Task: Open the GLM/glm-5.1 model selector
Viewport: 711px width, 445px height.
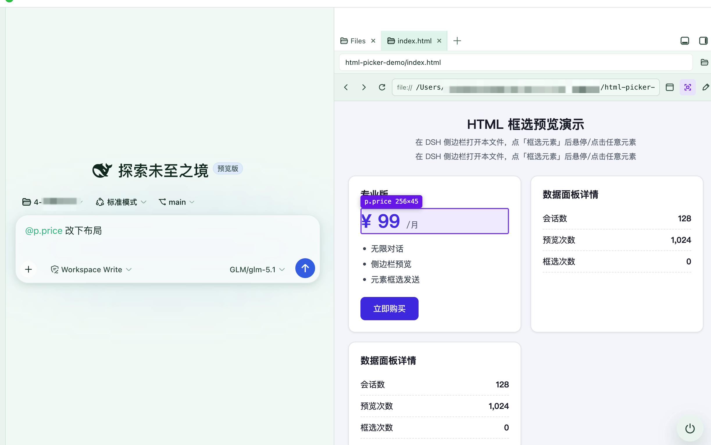Action: pyautogui.click(x=257, y=270)
